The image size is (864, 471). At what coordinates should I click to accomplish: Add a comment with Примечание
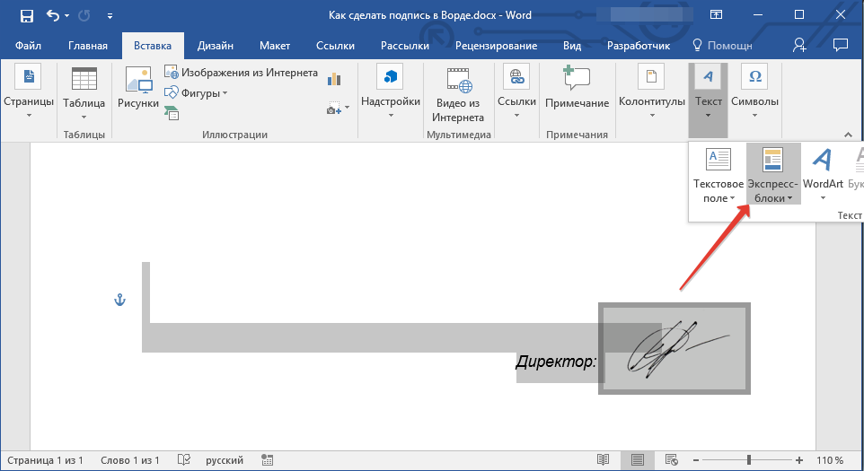pos(577,89)
